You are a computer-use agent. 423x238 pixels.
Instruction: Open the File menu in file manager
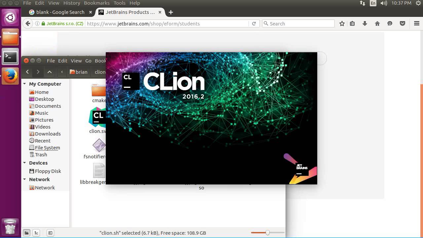coord(51,61)
